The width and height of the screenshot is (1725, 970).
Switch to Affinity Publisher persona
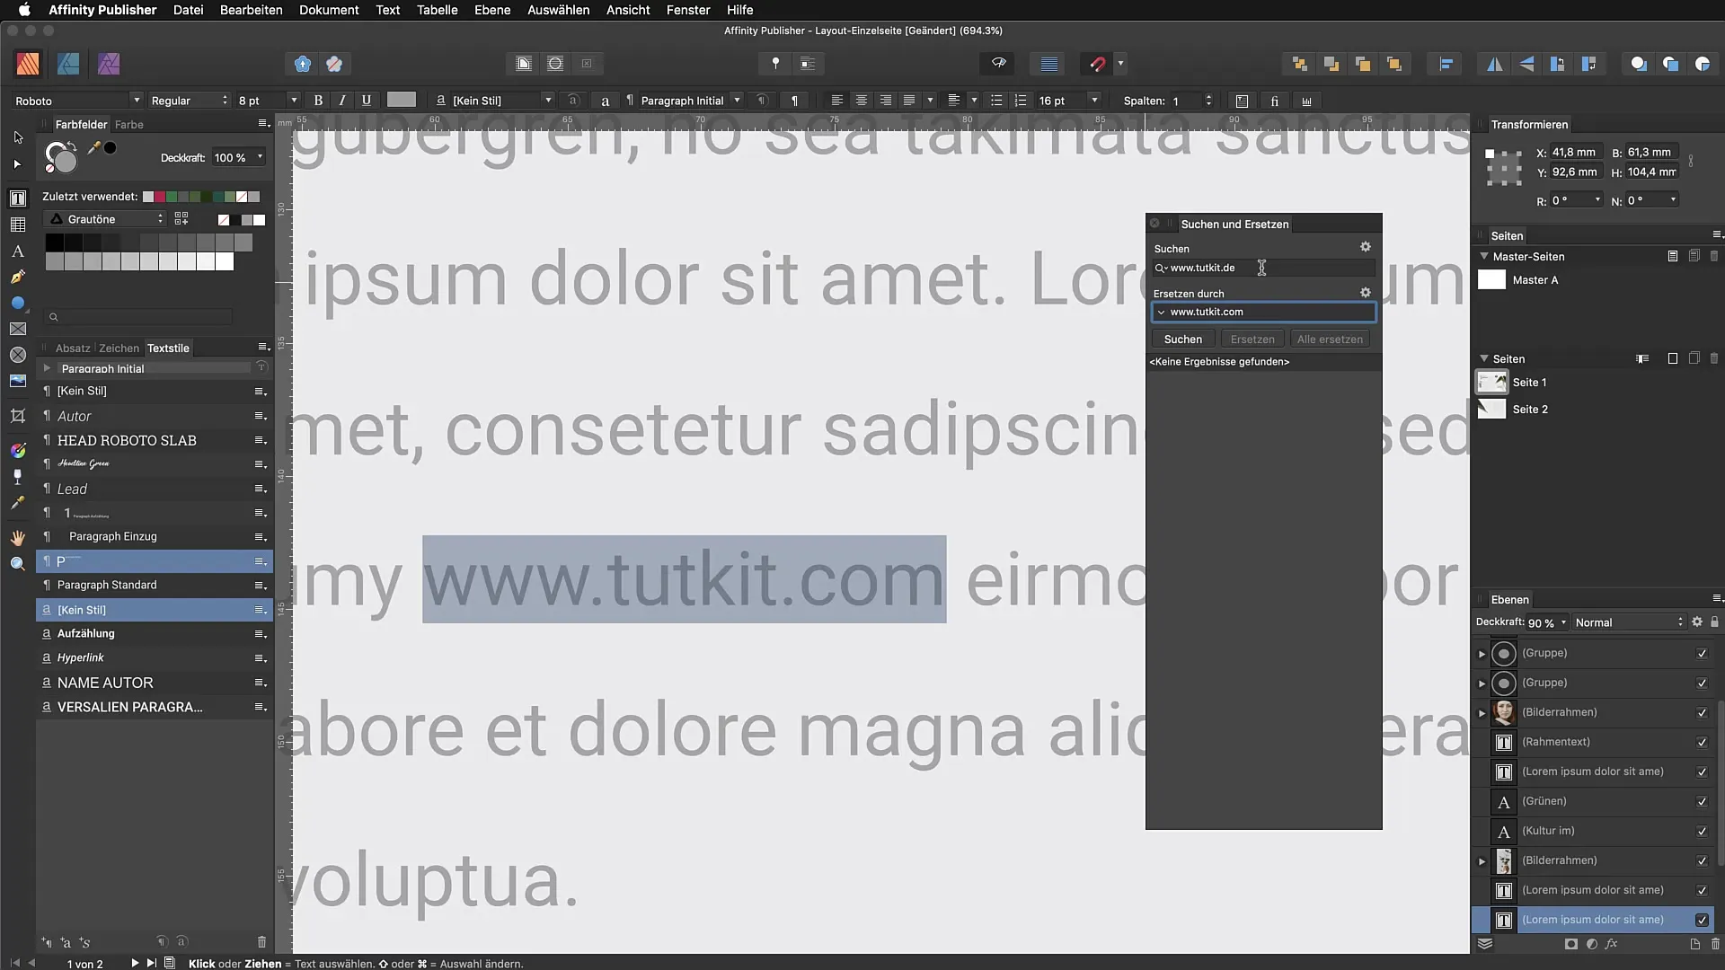click(28, 64)
